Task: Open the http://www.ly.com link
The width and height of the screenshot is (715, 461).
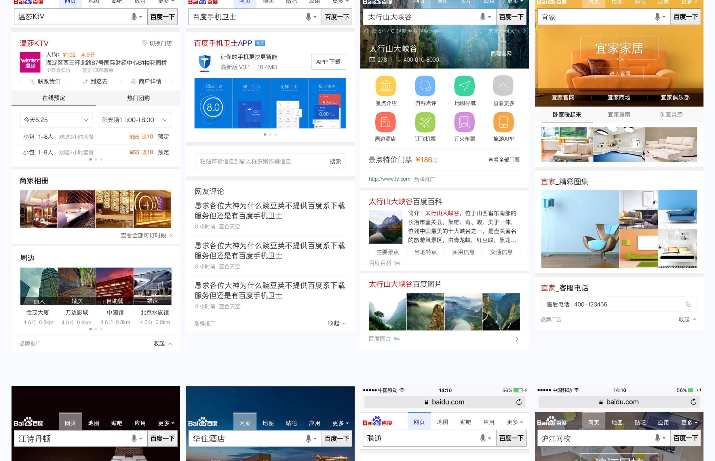Action: pyautogui.click(x=389, y=179)
